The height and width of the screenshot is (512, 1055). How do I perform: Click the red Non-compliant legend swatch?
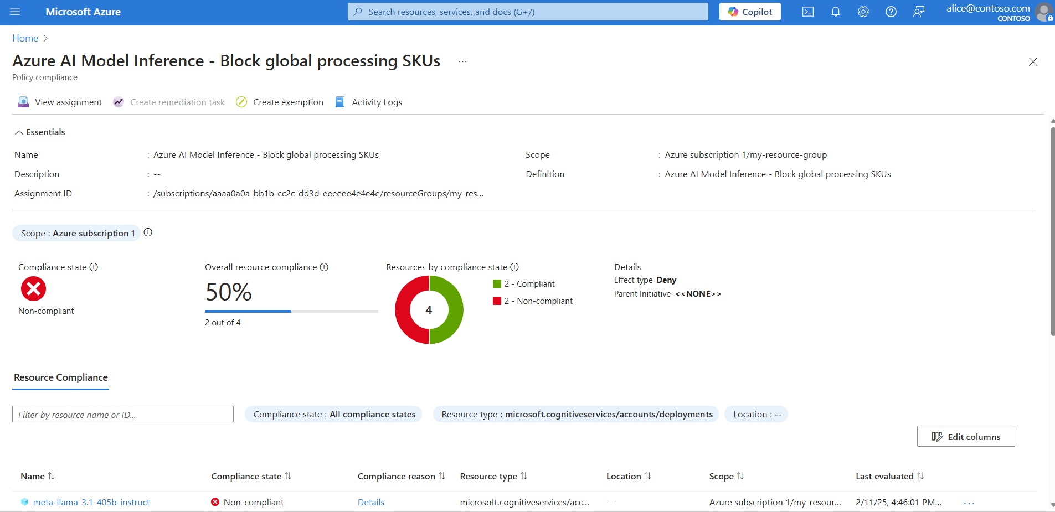pyautogui.click(x=497, y=301)
